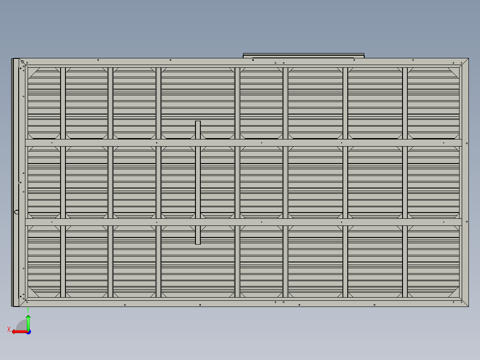
Task: Click the red X label near triad
Action: [9, 329]
